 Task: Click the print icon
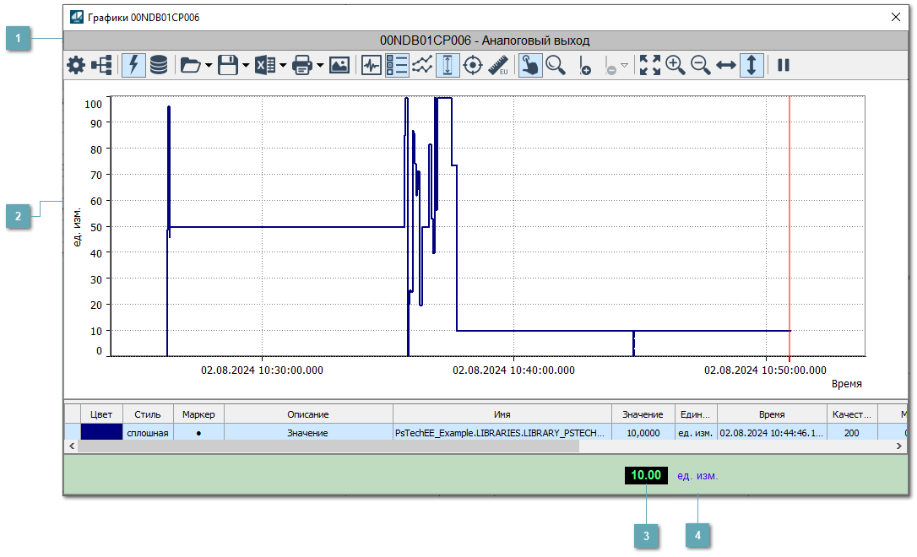coord(303,65)
